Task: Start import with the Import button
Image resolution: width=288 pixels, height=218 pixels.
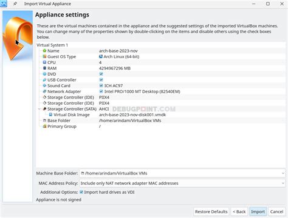Action: 258,212
